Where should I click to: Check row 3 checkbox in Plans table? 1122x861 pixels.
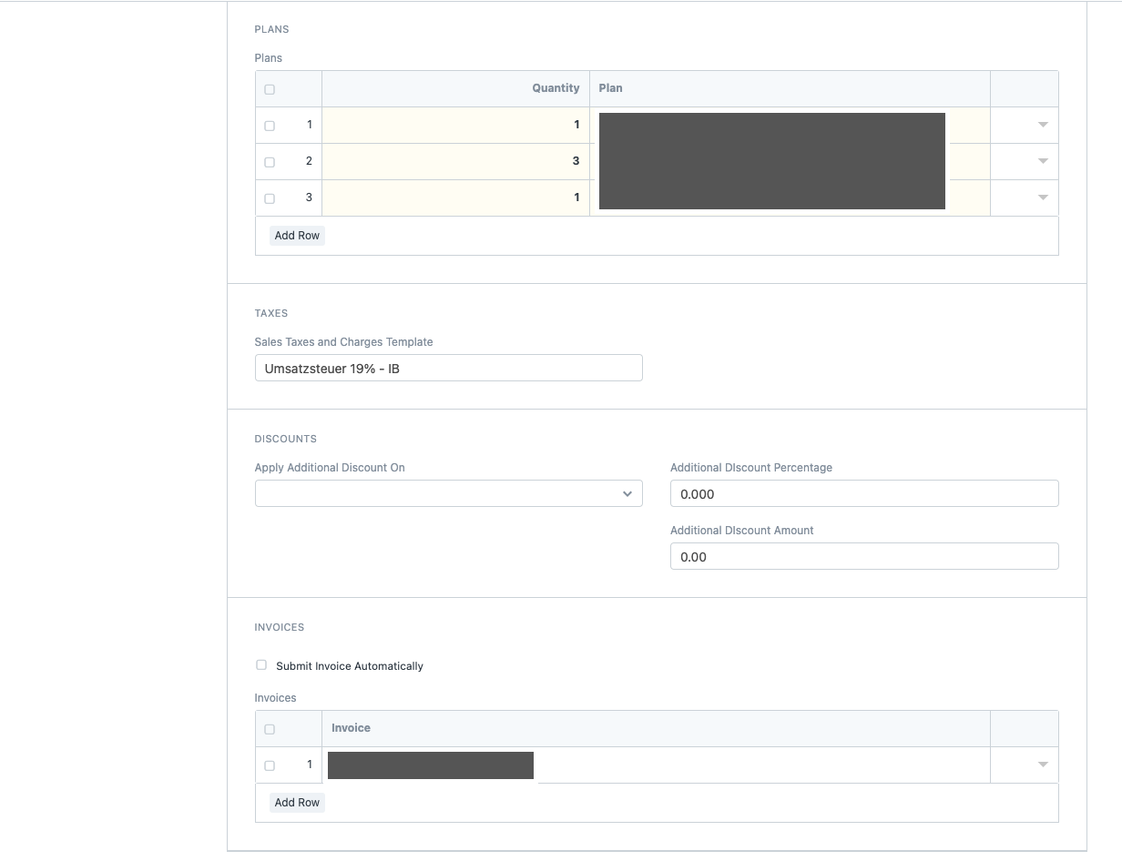click(x=269, y=198)
